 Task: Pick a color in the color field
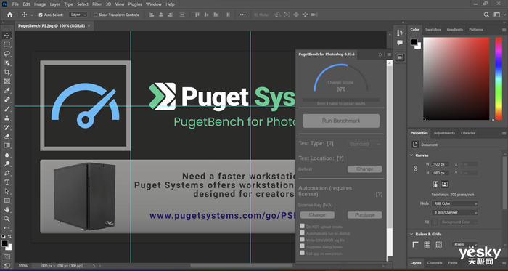pos(456,78)
